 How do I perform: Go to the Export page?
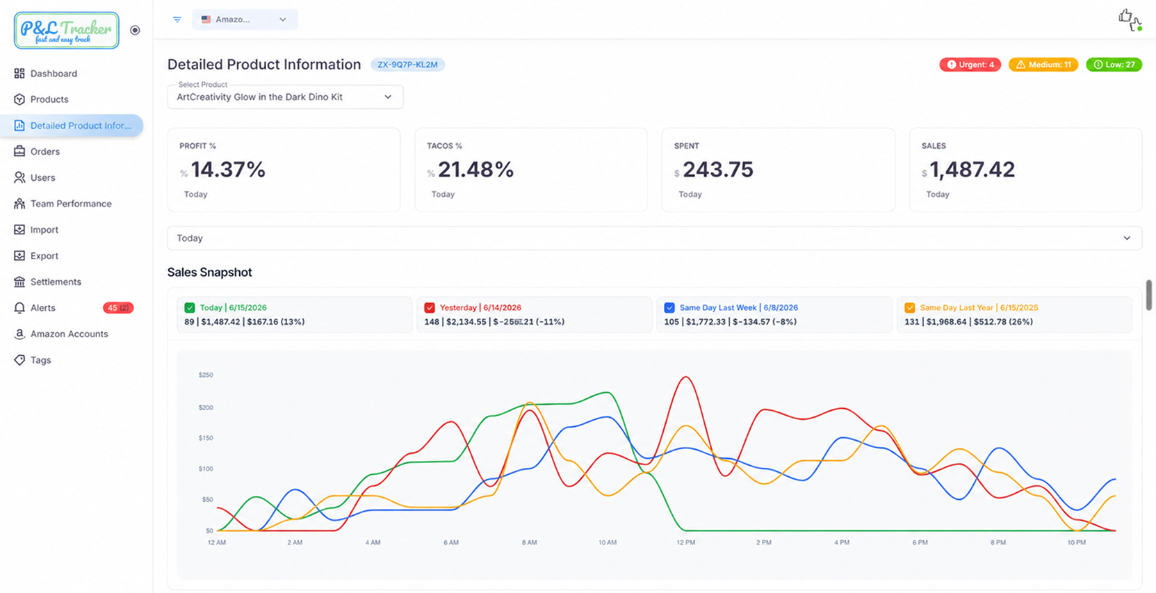44,256
